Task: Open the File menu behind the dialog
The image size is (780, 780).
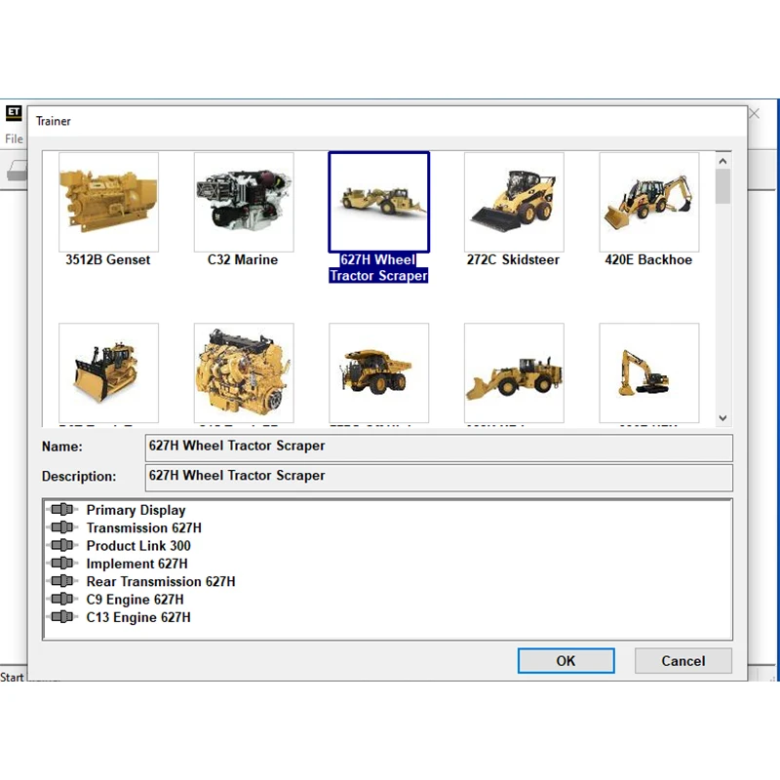Action: (x=14, y=138)
